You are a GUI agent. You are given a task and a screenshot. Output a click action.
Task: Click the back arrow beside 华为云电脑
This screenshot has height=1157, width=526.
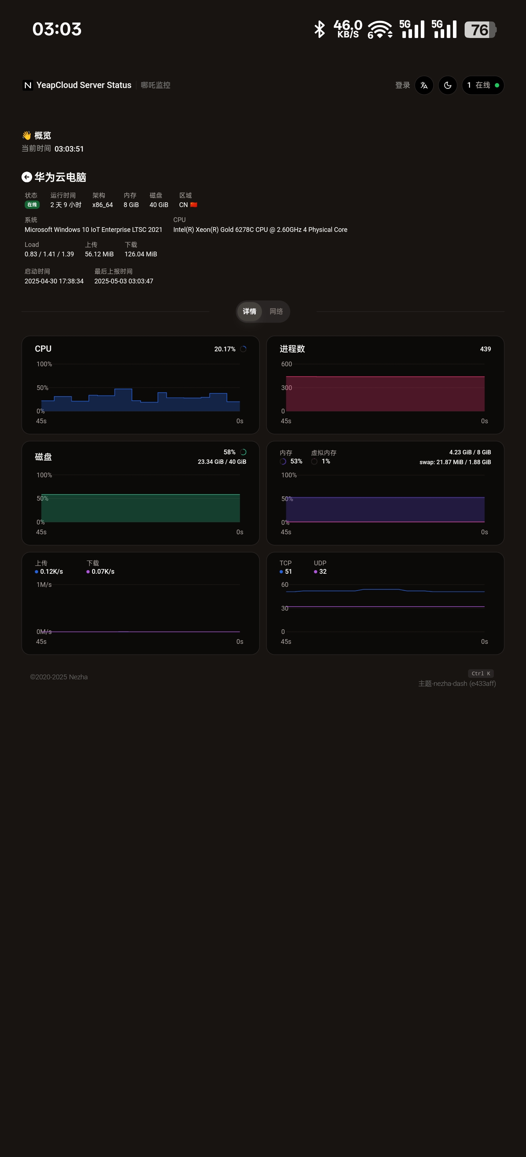click(x=27, y=177)
